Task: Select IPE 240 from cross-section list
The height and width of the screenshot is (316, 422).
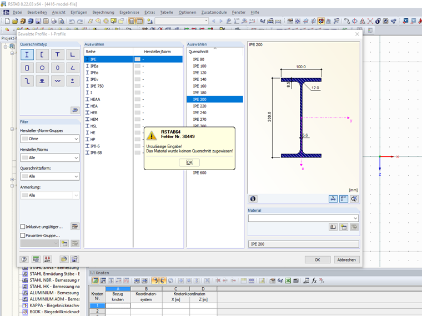Action: [199, 113]
